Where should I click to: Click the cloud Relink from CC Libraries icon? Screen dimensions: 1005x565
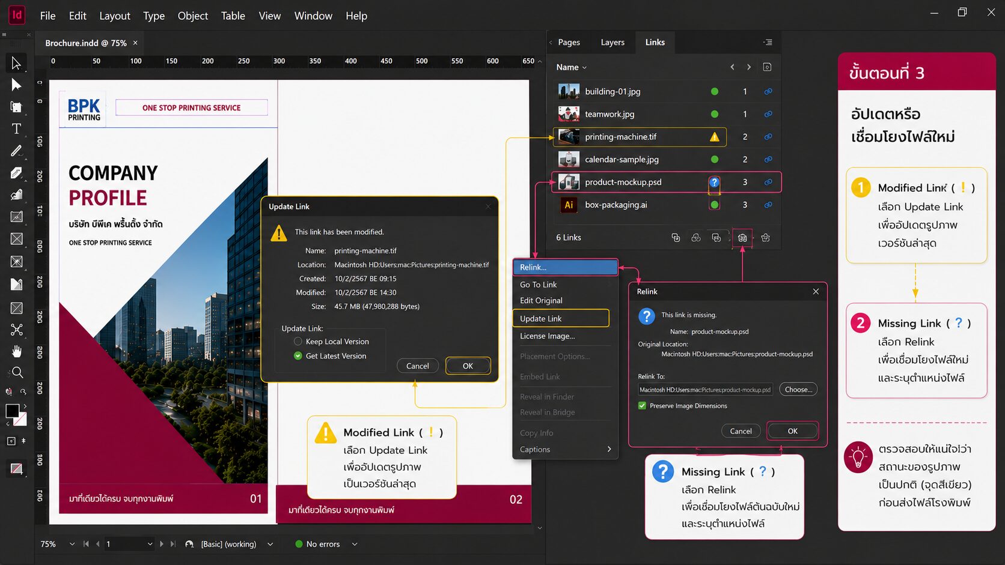click(696, 238)
